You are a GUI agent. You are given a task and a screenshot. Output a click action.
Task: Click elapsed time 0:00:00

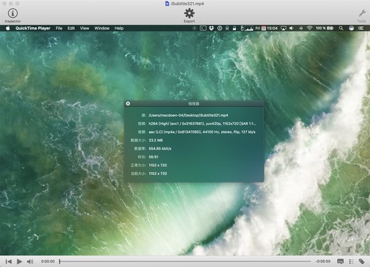click(x=48, y=261)
